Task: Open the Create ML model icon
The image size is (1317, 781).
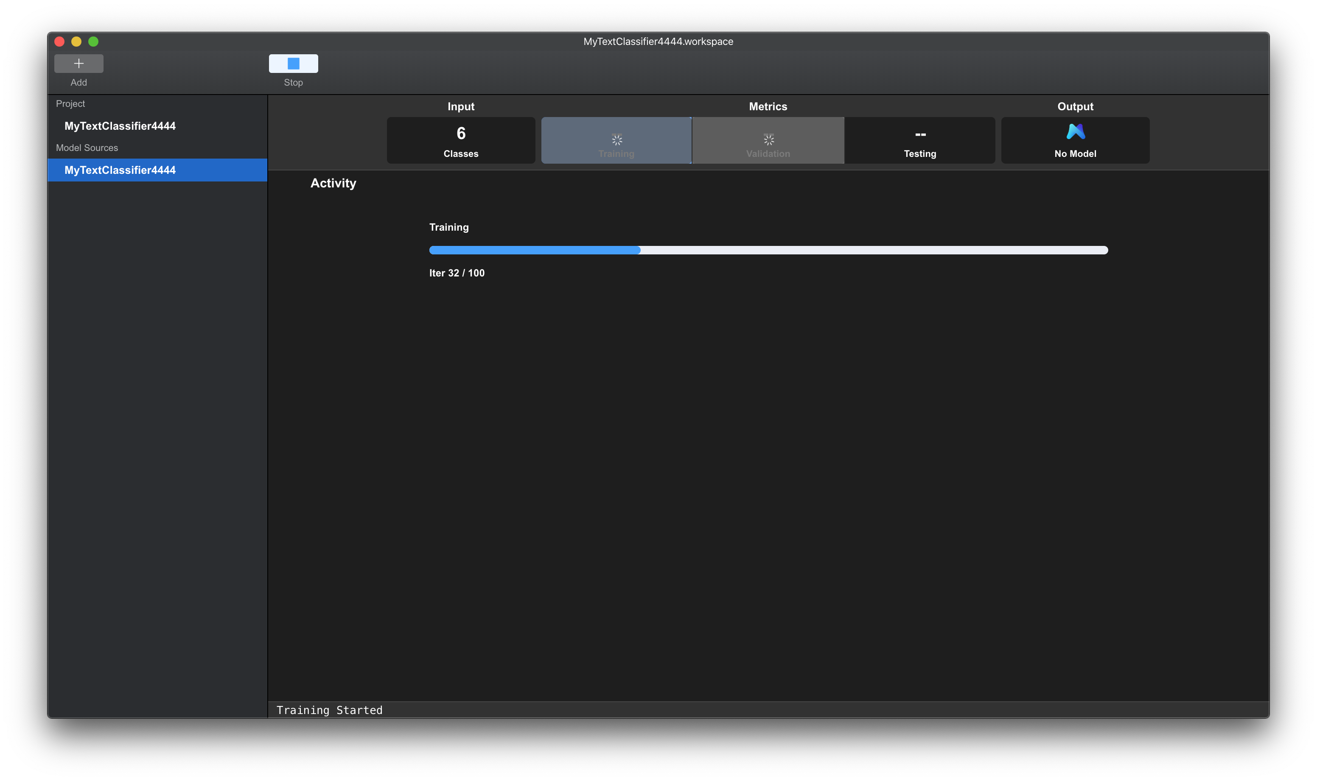Action: tap(1075, 131)
